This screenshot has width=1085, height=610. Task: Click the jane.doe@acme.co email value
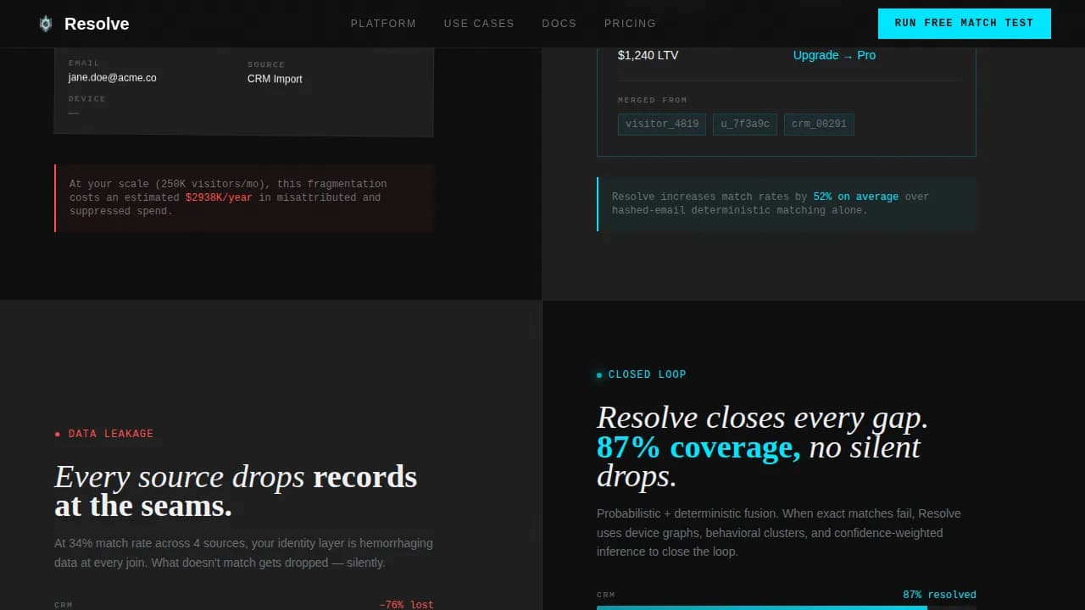pyautogui.click(x=113, y=78)
